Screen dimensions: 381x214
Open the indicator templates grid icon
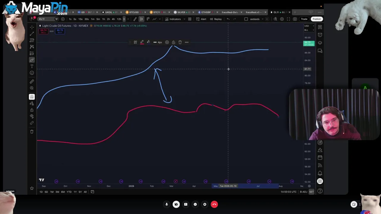click(190, 19)
